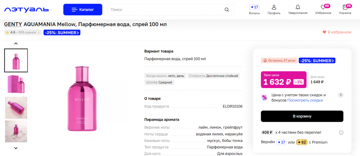Click the Для взрослых value
The width and height of the screenshot is (360, 156).
[230, 154]
